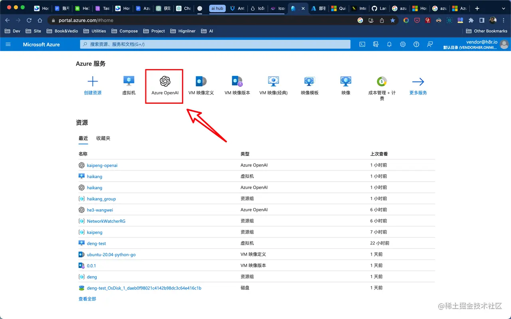Open the feedback icon in Azure header
This screenshot has width=511, height=319.
(430, 44)
